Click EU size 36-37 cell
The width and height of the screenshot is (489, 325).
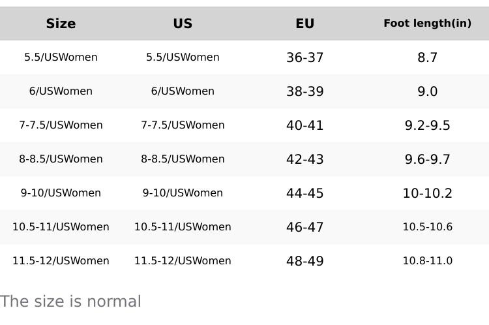tap(304, 57)
